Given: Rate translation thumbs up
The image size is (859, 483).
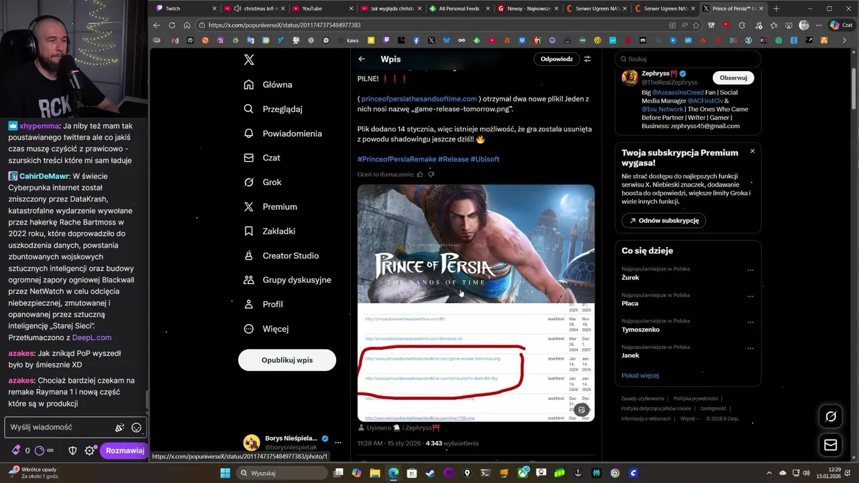Looking at the screenshot, I should (420, 174).
